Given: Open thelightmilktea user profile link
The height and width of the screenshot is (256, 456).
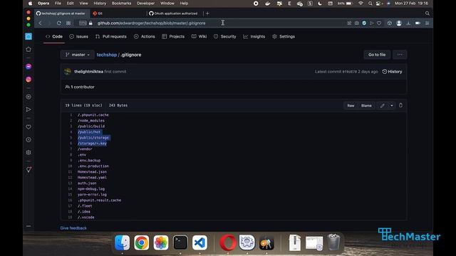Looking at the screenshot, I should (88, 71).
